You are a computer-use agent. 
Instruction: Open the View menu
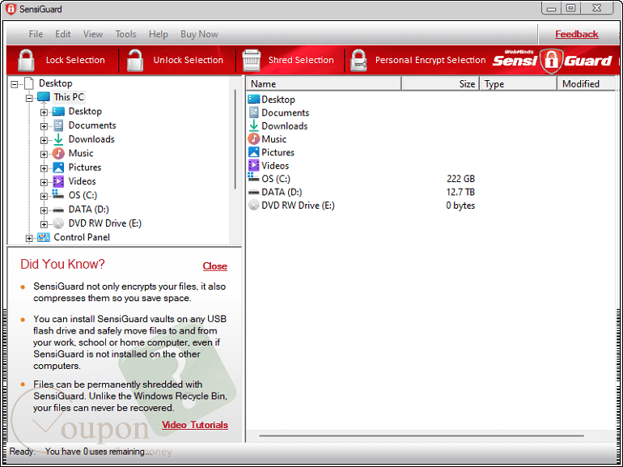tap(93, 34)
